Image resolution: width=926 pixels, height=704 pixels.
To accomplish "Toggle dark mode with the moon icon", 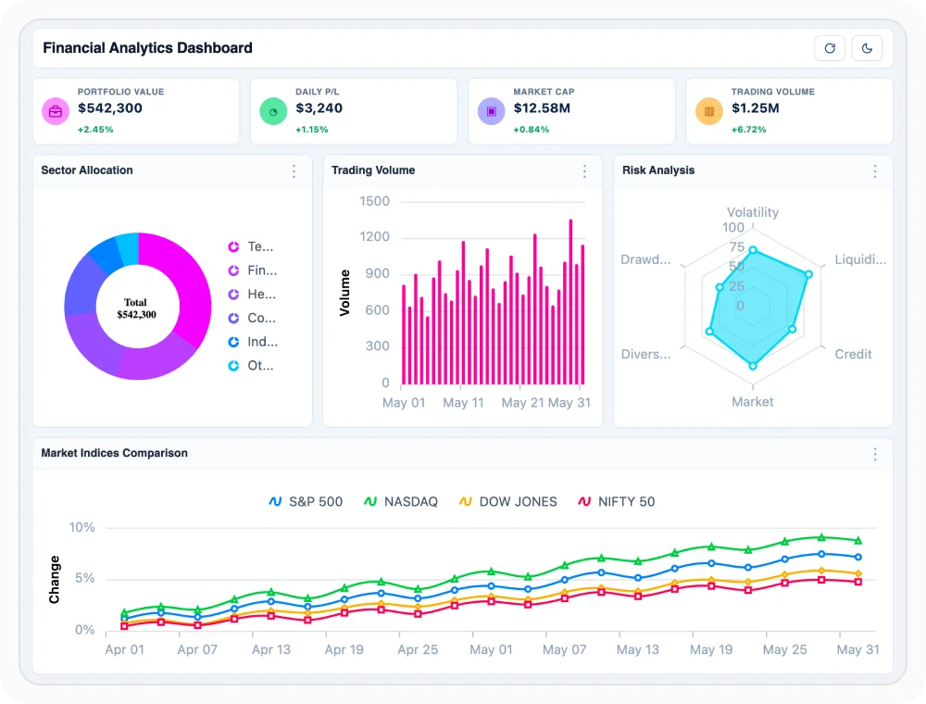I will point(867,48).
